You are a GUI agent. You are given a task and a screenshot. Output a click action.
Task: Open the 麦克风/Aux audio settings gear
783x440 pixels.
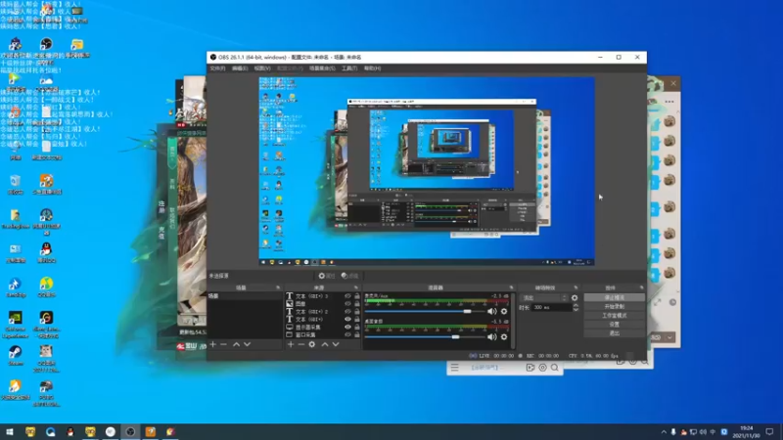click(x=504, y=311)
